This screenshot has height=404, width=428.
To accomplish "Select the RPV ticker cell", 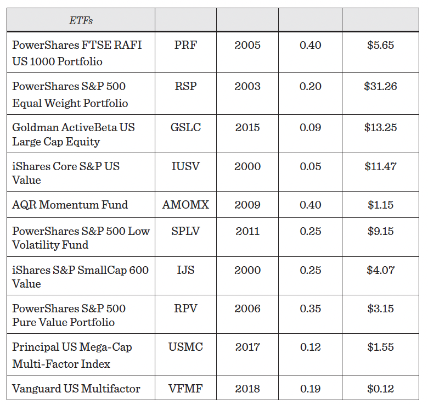I will click(185, 308).
